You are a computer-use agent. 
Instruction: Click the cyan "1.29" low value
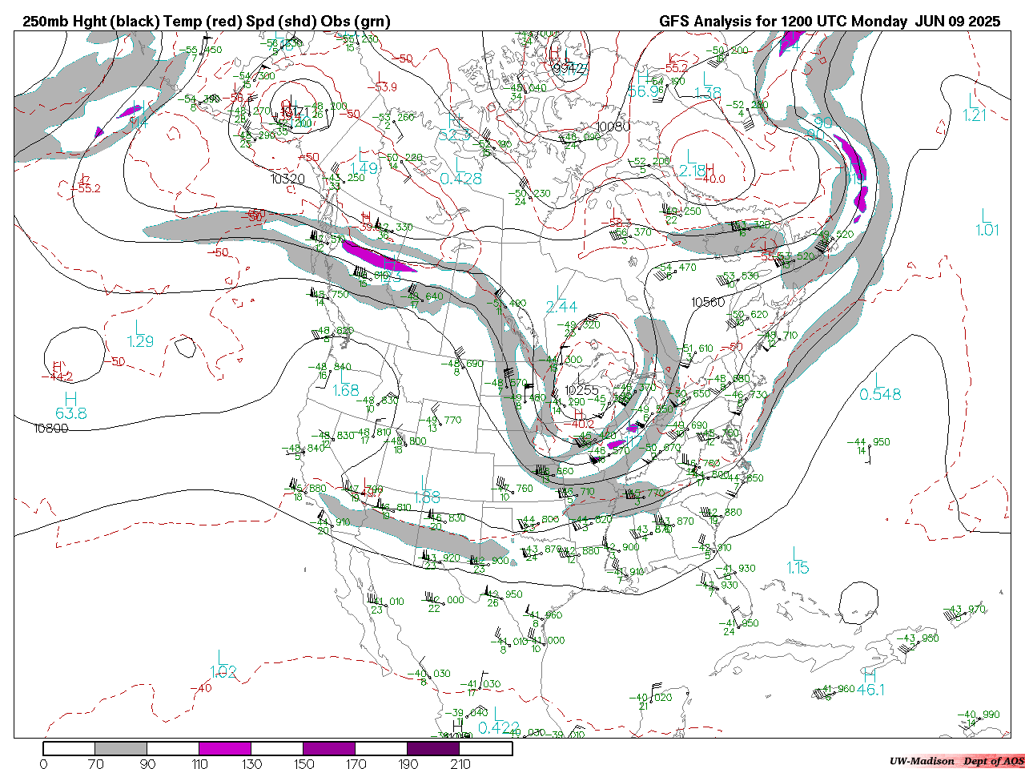pos(140,341)
